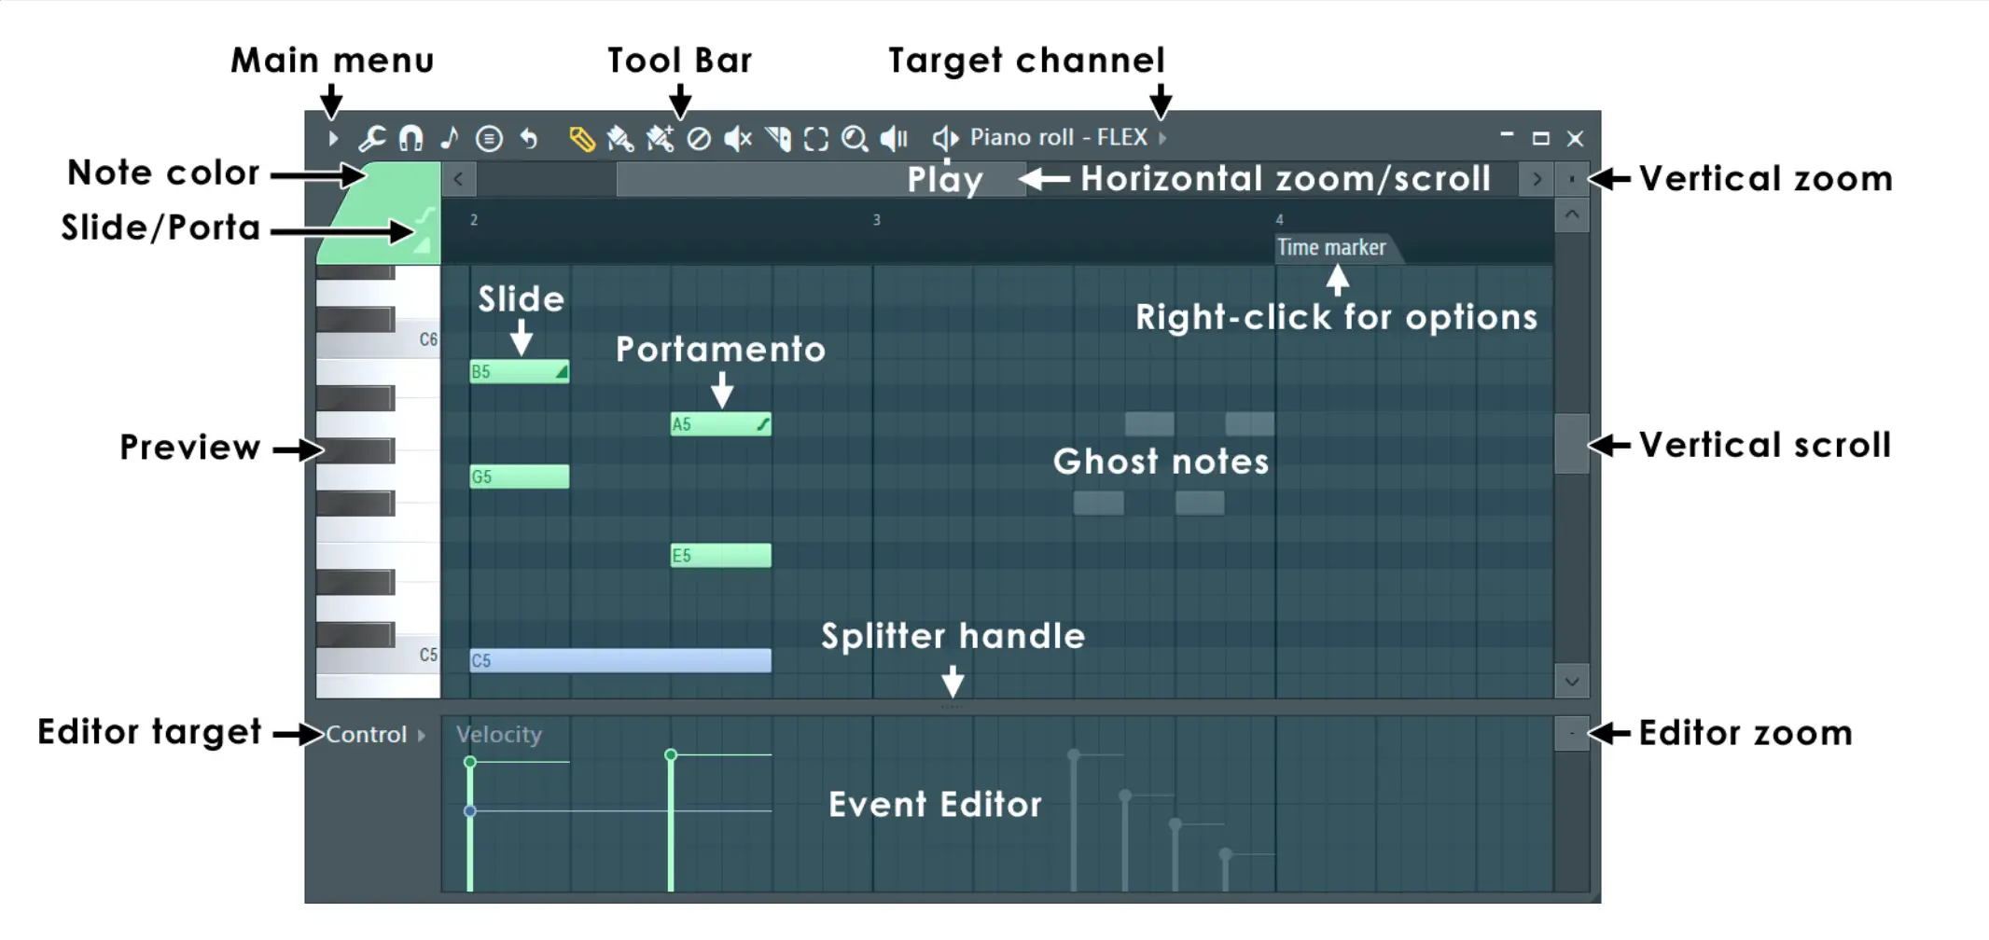This screenshot has width=1989, height=940.
Task: Open the piano roll main menu arrow
Action: [333, 139]
